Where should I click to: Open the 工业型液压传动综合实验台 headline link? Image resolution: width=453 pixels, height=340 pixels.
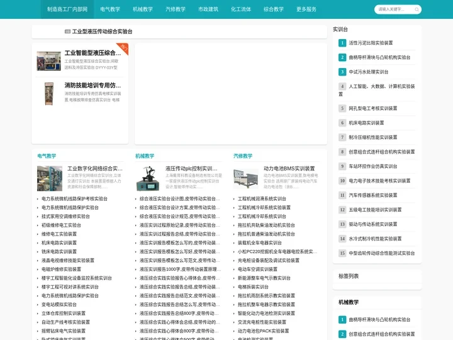pyautogui.click(x=102, y=31)
